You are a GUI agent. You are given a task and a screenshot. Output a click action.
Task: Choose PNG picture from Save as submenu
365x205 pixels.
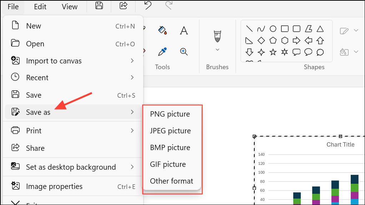(170, 114)
